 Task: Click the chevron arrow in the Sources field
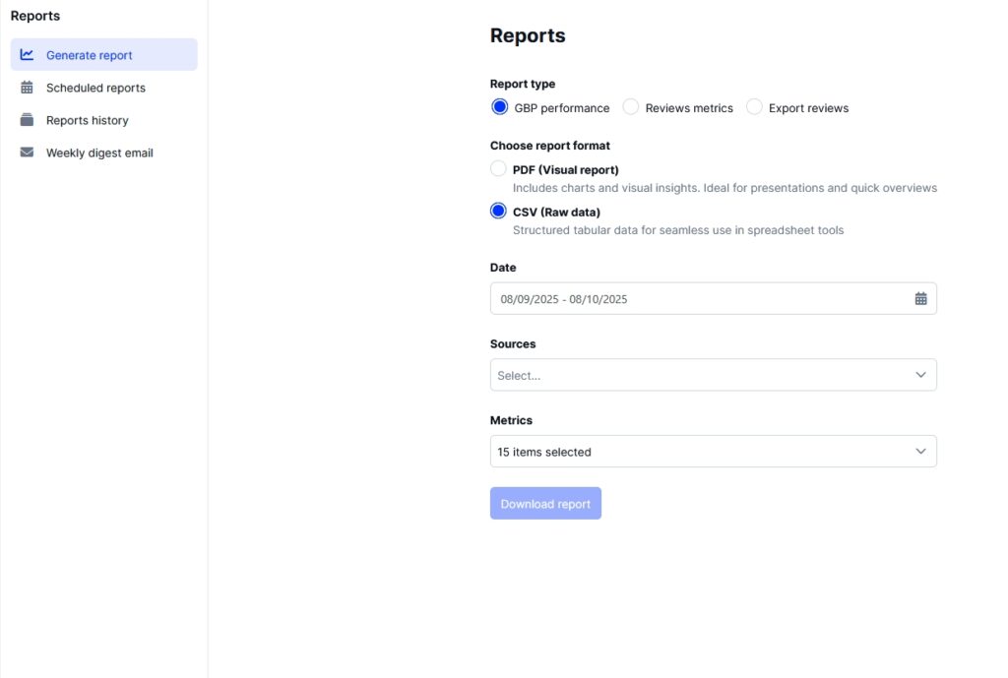click(x=920, y=375)
